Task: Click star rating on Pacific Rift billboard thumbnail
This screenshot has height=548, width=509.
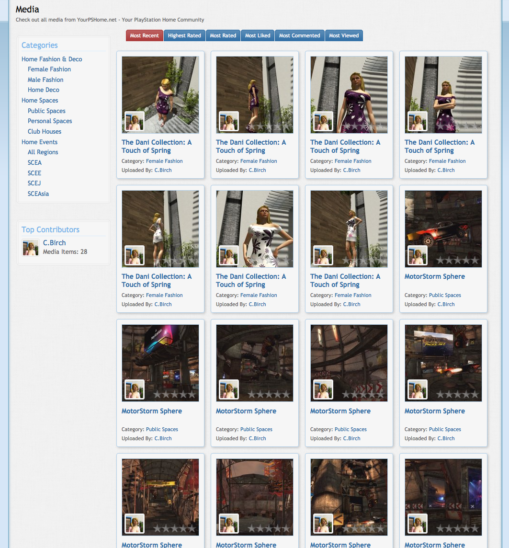Action: click(x=457, y=395)
